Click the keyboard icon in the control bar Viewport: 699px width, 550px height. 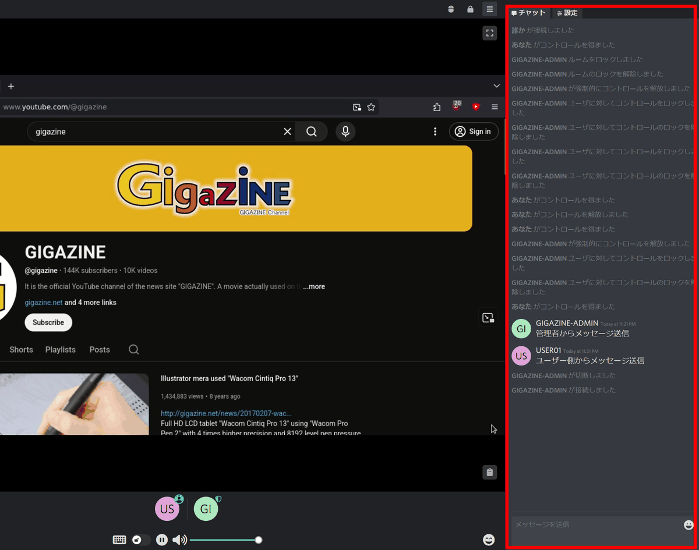click(x=119, y=540)
